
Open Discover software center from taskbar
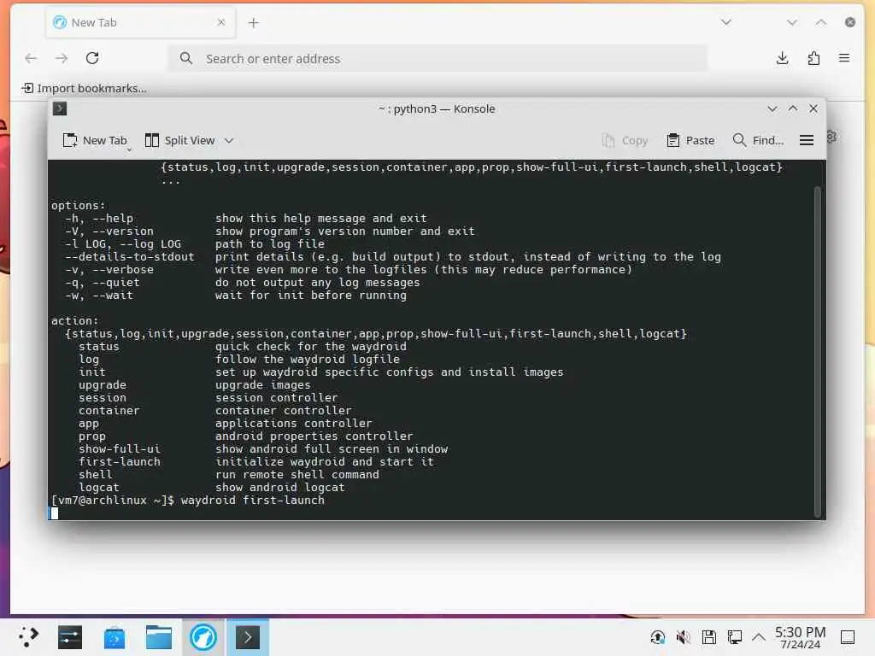coord(115,637)
